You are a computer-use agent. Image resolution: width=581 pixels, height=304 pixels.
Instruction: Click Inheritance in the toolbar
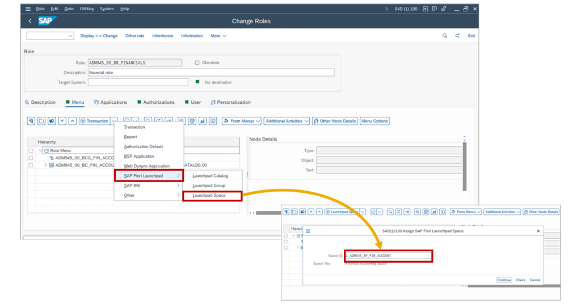(163, 36)
